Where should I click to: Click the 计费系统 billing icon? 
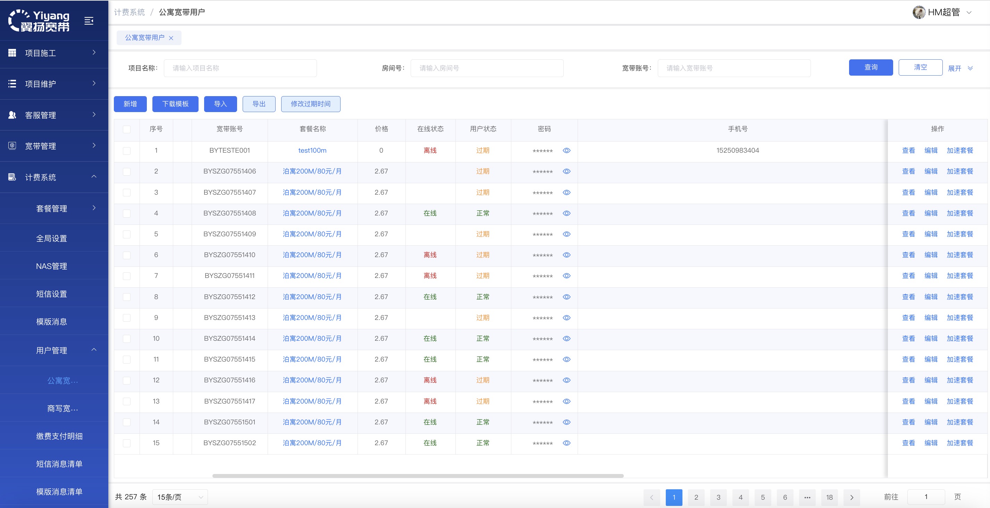[12, 177]
